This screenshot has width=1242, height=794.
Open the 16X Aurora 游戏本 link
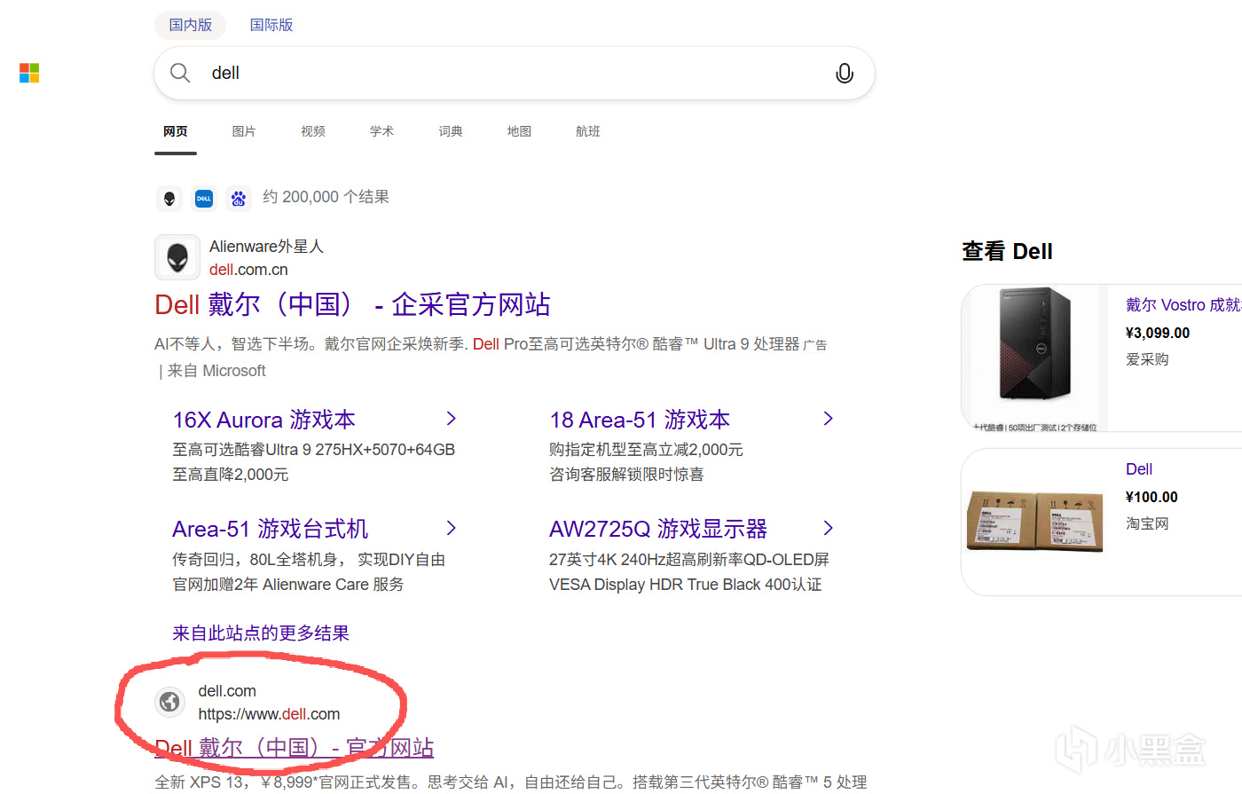click(x=263, y=420)
